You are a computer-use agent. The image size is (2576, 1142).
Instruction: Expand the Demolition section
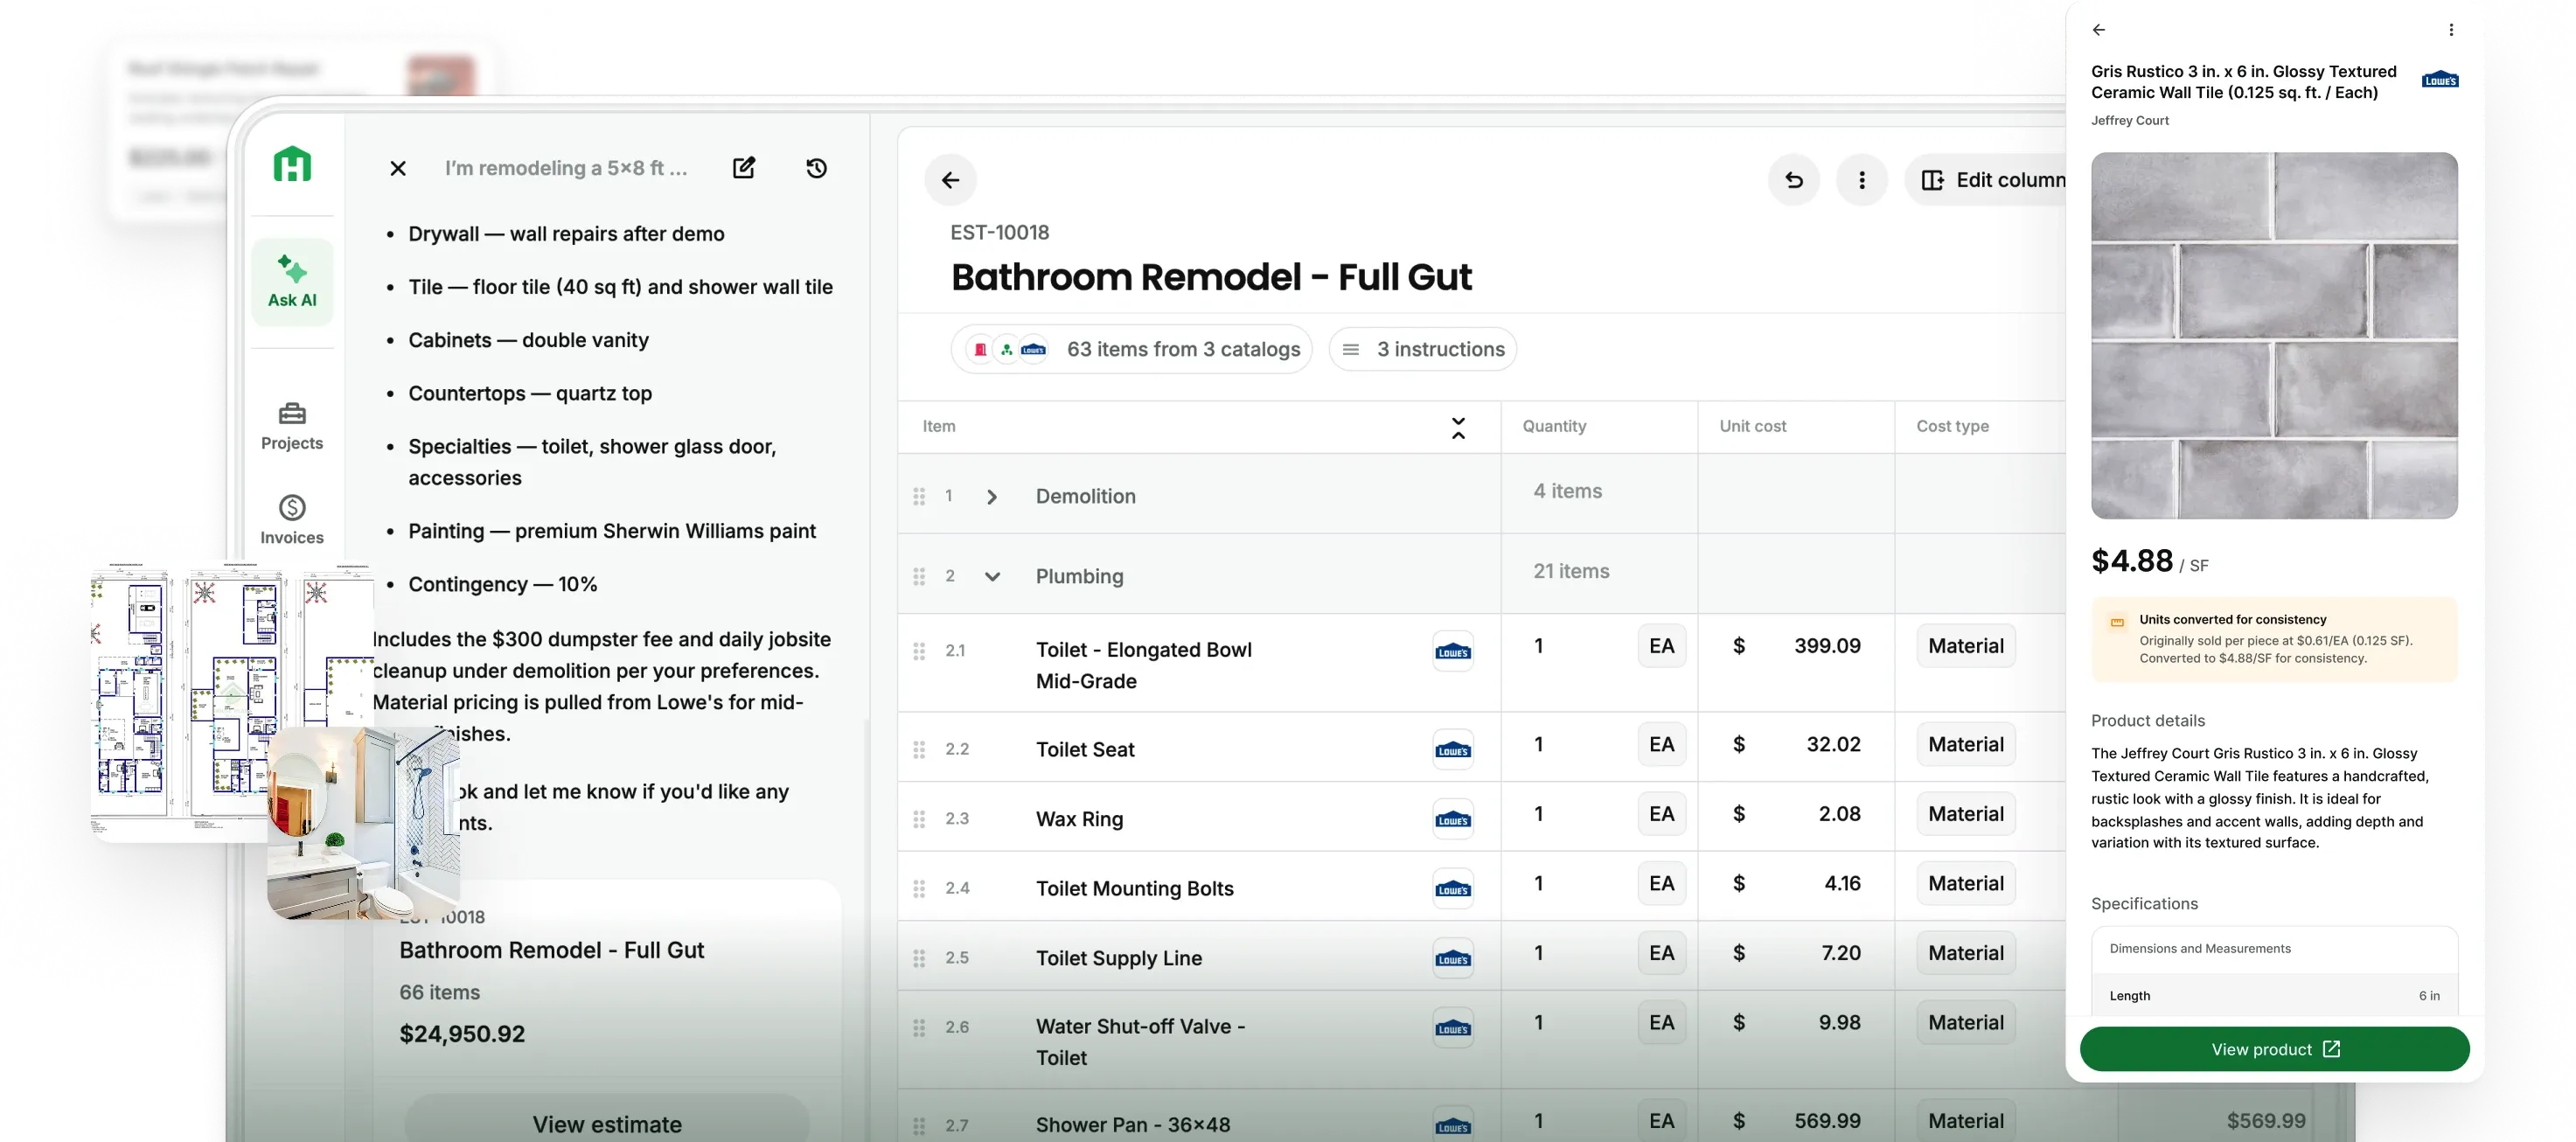point(992,495)
